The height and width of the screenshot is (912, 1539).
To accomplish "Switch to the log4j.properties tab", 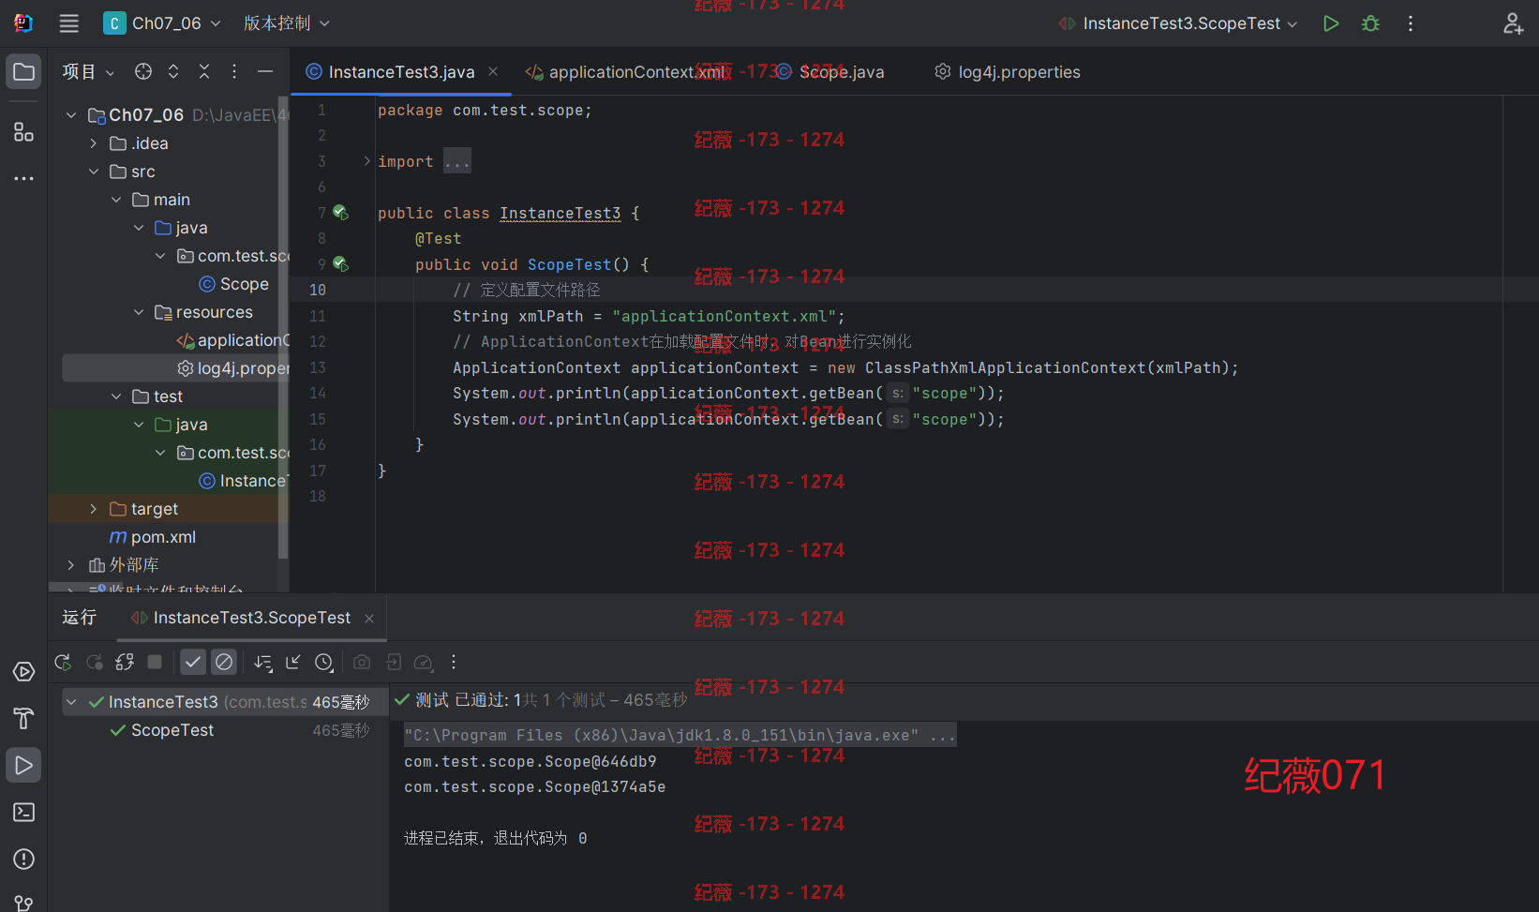I will tap(1008, 72).
